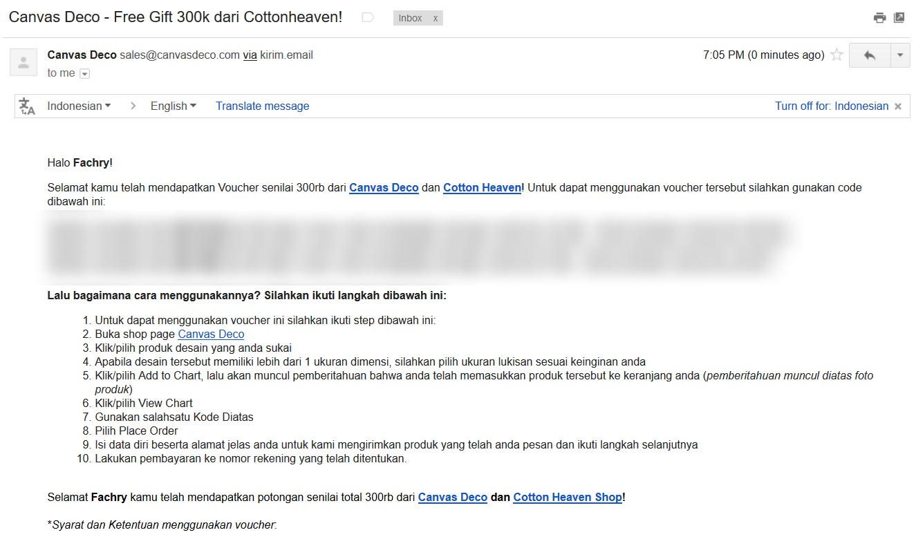Click the step "Klik/pilih produk desain yang anda sukai"

click(193, 348)
